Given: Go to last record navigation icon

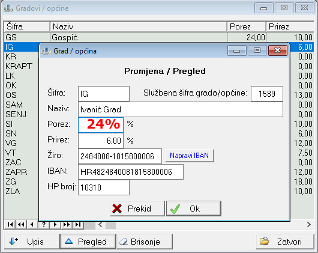Looking at the screenshot, I should tap(77, 225).
